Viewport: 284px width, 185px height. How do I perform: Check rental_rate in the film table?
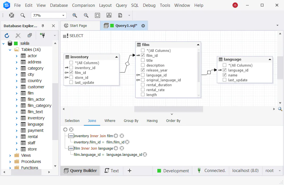click(143, 89)
